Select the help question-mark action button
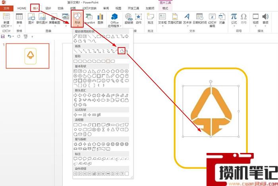The height and width of the screenshot is (186, 278). [122, 174]
